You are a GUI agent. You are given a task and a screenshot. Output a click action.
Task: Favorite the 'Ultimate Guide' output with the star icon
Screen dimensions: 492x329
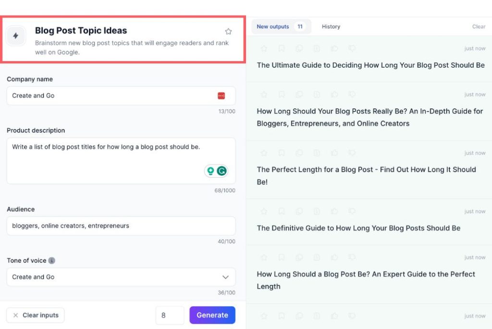[263, 48]
